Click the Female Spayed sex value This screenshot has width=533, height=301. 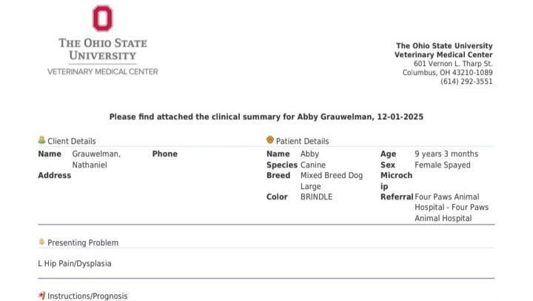pos(442,165)
